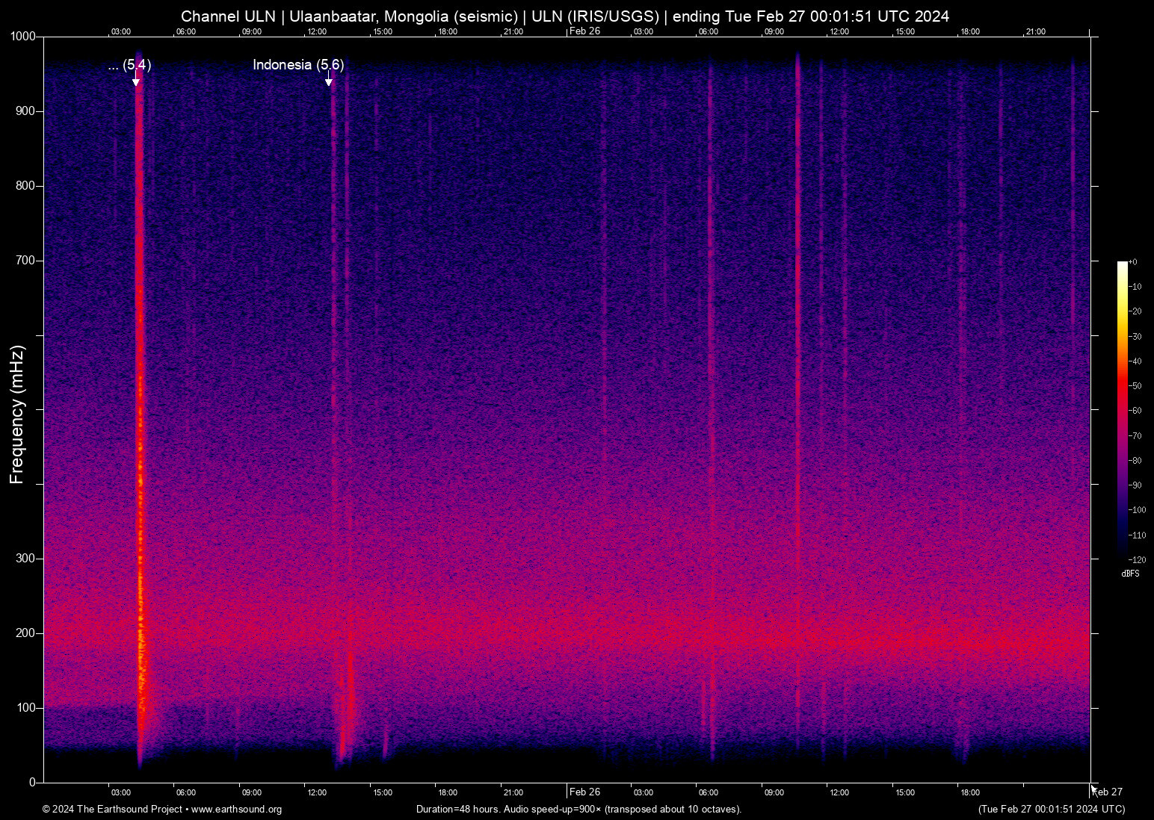The height and width of the screenshot is (820, 1154).
Task: Click the "300" frequency axis label
Action: tap(26, 559)
